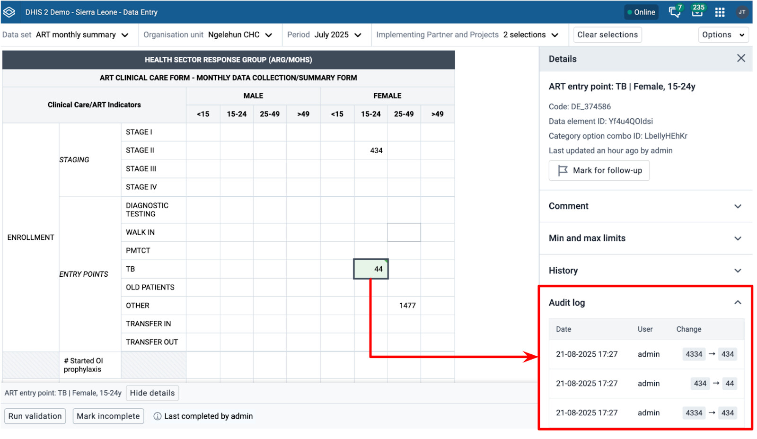Click the DHIS2 logo icon

[9, 12]
